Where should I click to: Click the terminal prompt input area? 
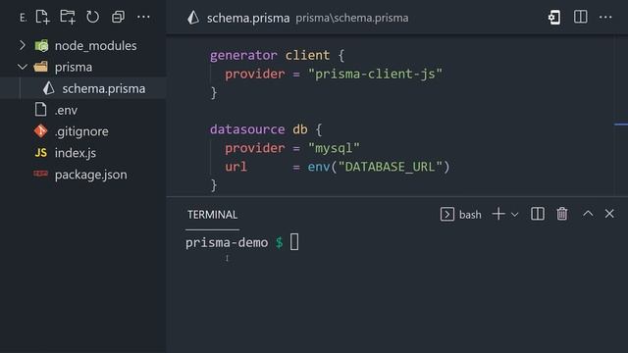tap(294, 242)
